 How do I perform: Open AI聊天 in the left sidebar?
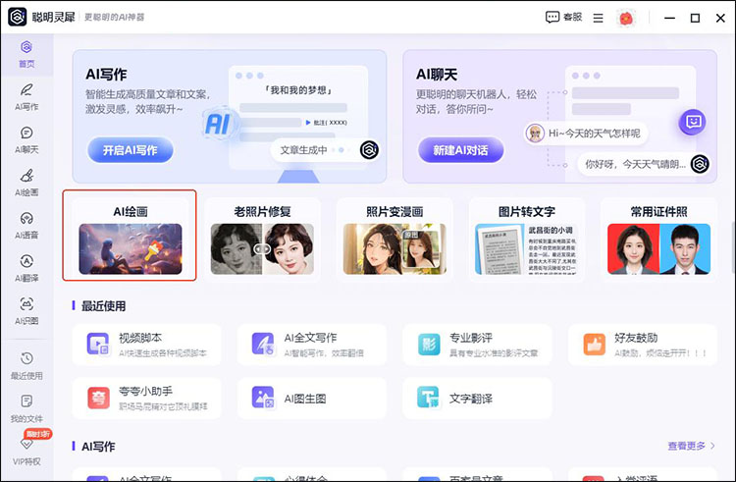(x=26, y=138)
